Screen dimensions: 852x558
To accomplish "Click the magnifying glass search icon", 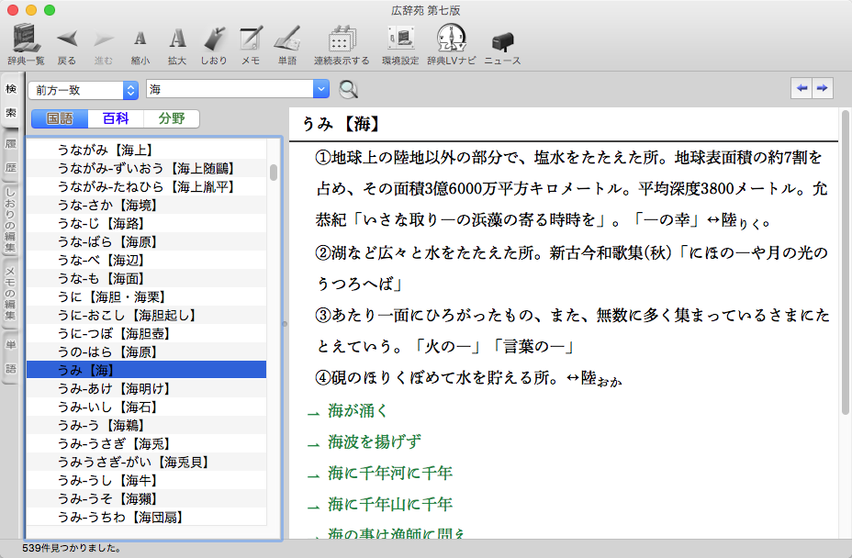I will tap(348, 89).
